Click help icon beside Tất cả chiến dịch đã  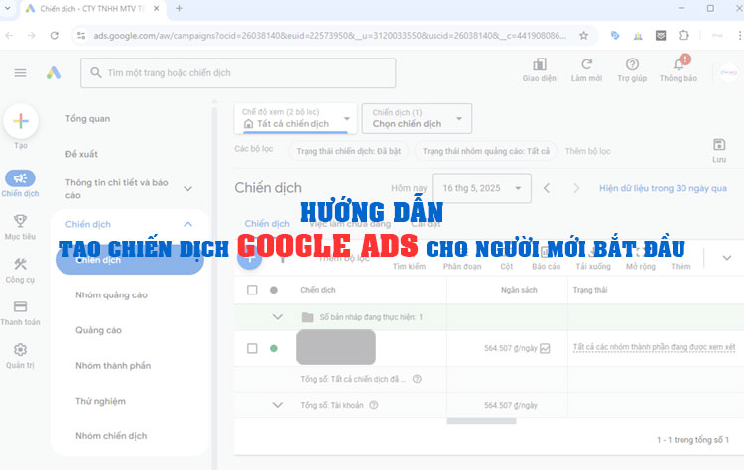click(x=417, y=379)
